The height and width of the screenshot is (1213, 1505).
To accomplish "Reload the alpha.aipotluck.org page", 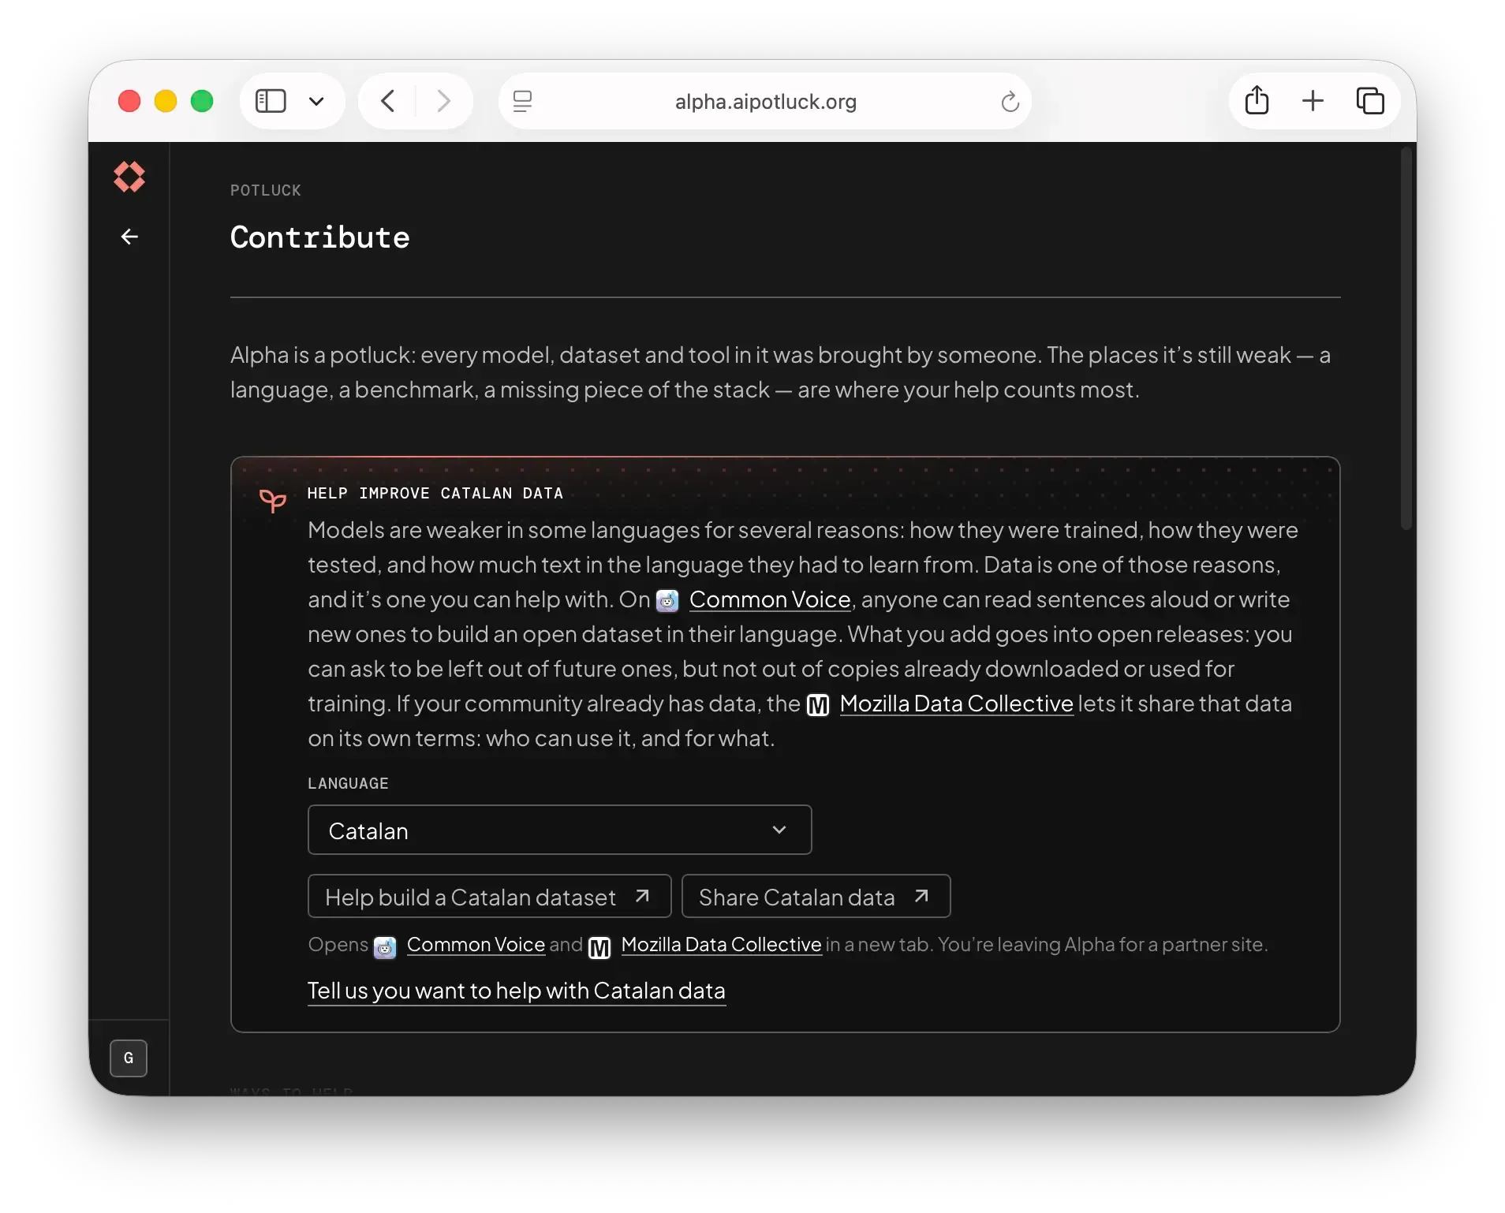I will click(x=1010, y=102).
